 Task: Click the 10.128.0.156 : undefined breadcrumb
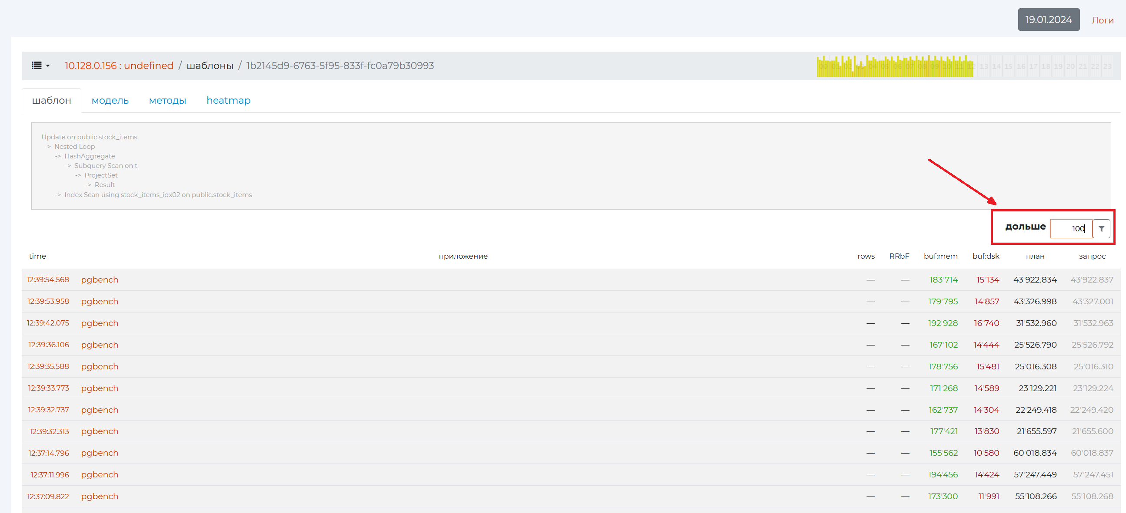click(x=119, y=66)
